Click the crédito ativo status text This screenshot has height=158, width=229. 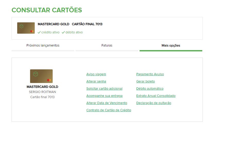click(x=50, y=32)
